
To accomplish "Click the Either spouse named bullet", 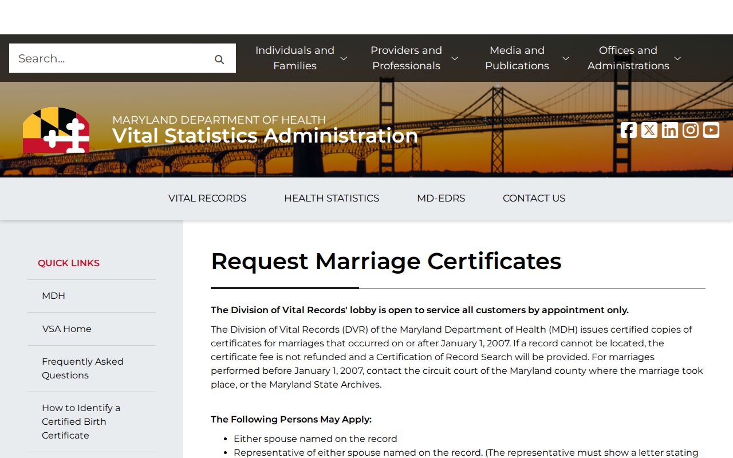I will (316, 439).
